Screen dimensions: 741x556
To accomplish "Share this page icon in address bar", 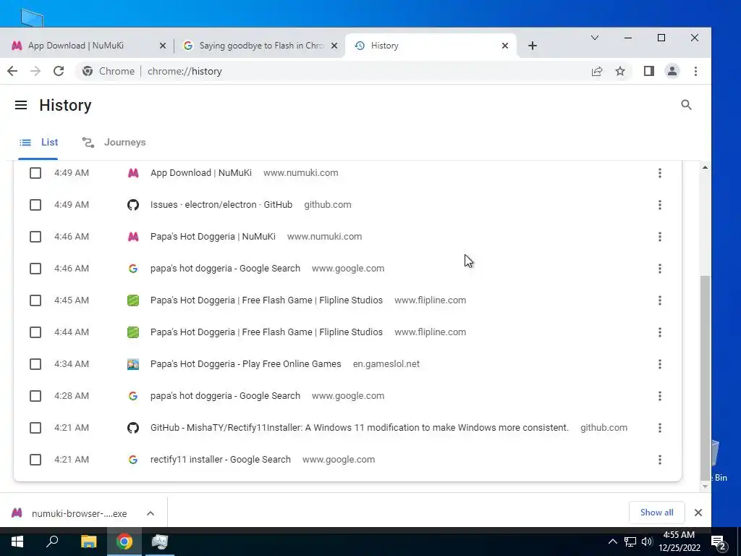I will tap(597, 71).
